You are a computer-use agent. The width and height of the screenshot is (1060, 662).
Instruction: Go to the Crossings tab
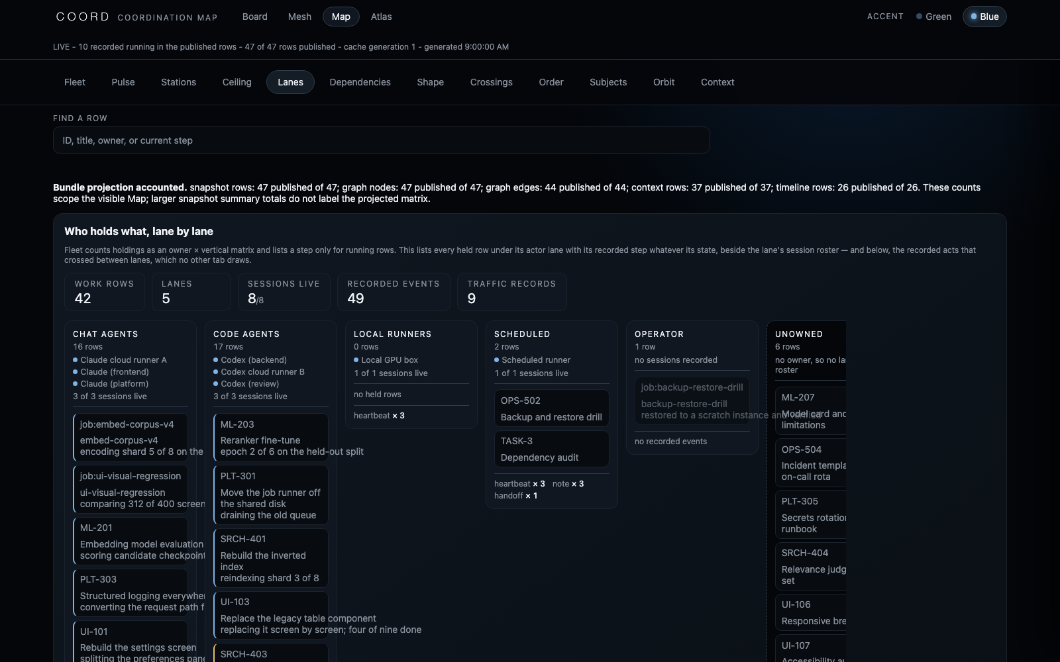[492, 82]
